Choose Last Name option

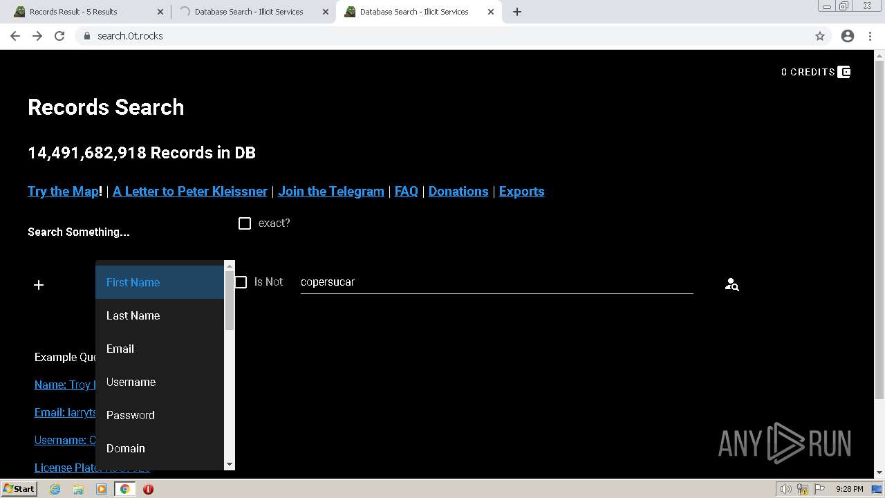(160, 315)
